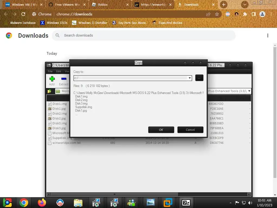277x208 pixels.
Task: Open the Espectral McGee bookmark
Action: 167,23
